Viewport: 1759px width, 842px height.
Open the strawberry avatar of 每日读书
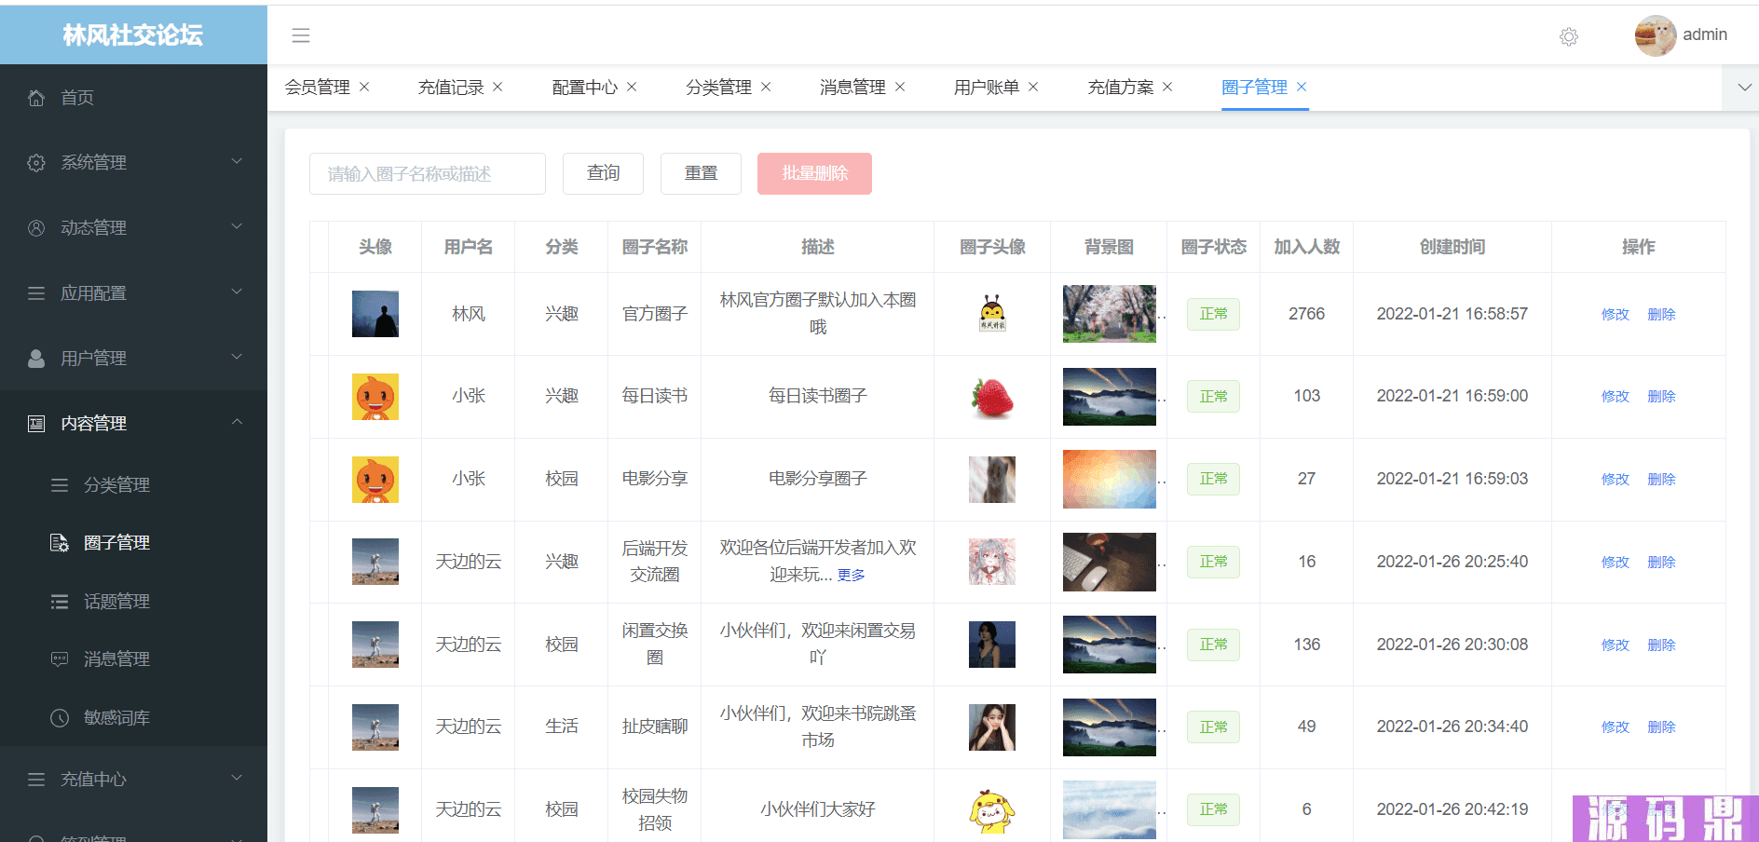[992, 397]
